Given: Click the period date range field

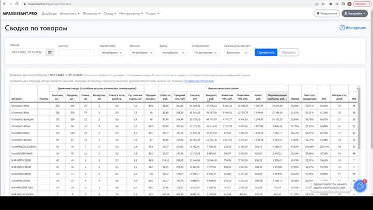Looking at the screenshot, I should click(28, 52).
